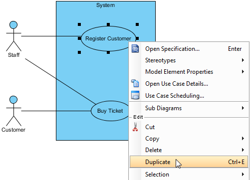Click the System boundary title
The height and width of the screenshot is (180, 250).
pyautogui.click(x=105, y=5)
